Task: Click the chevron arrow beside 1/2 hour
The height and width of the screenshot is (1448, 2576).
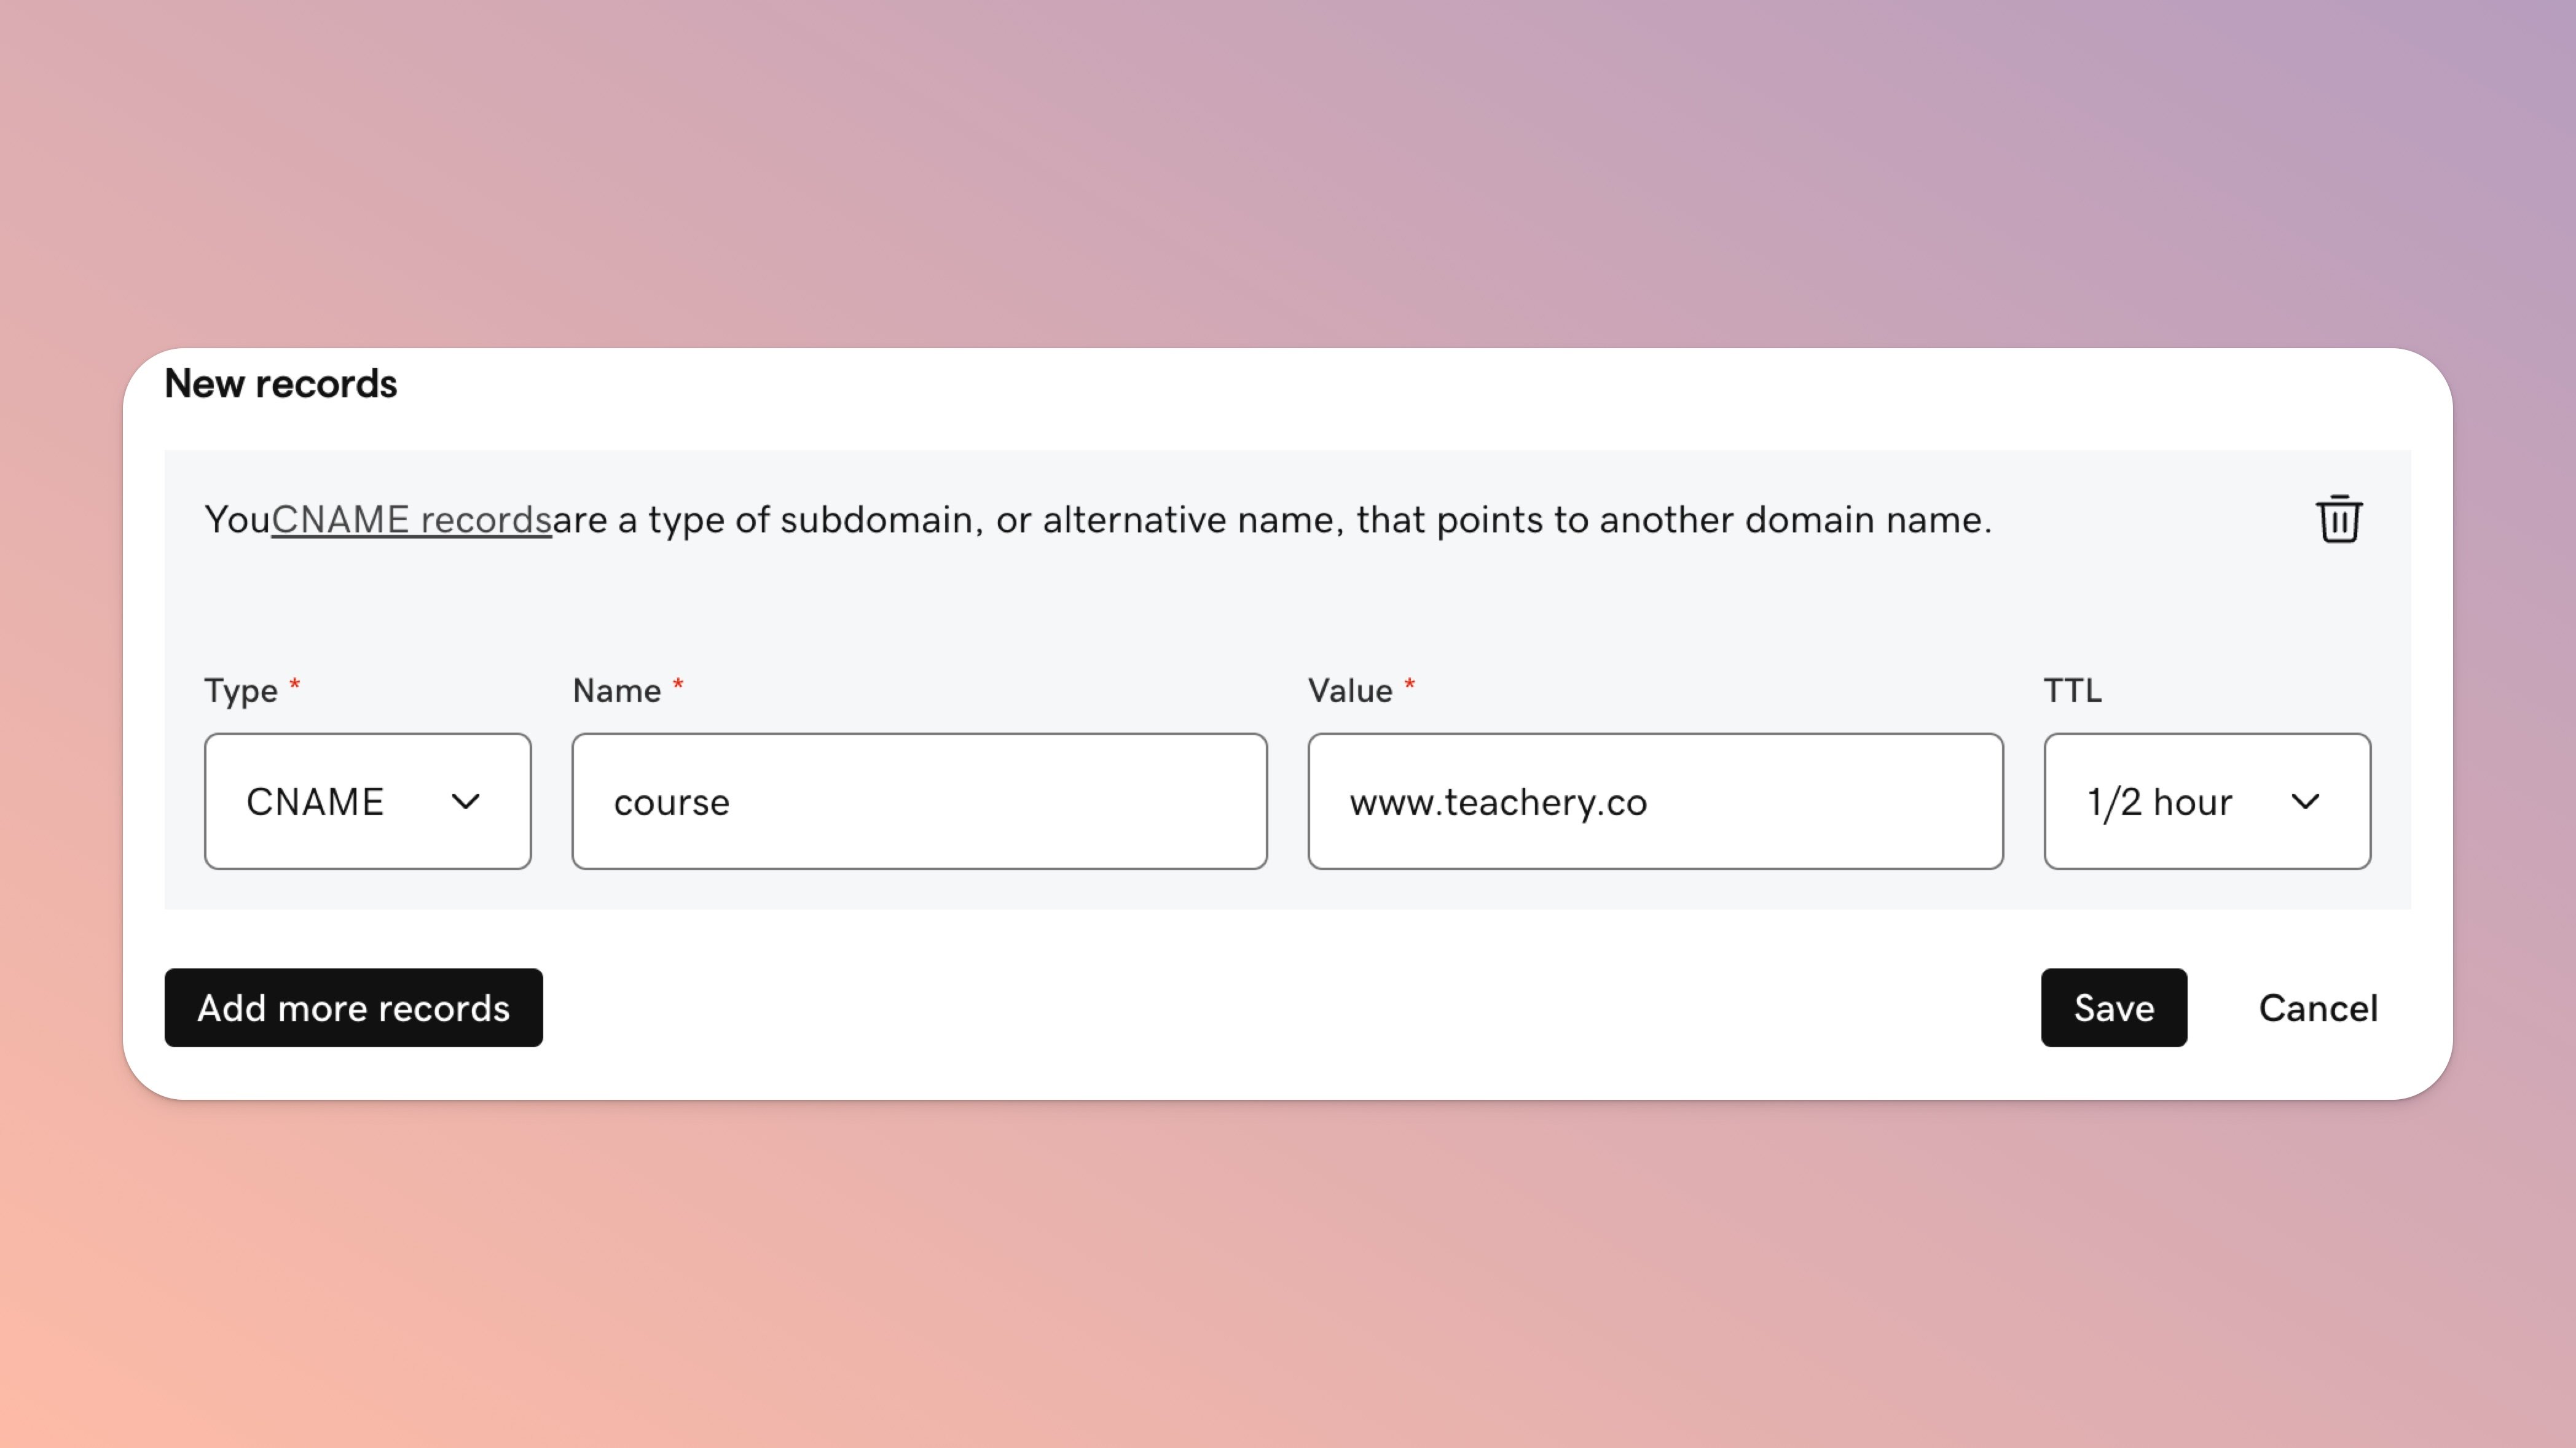Action: pos(2305,801)
